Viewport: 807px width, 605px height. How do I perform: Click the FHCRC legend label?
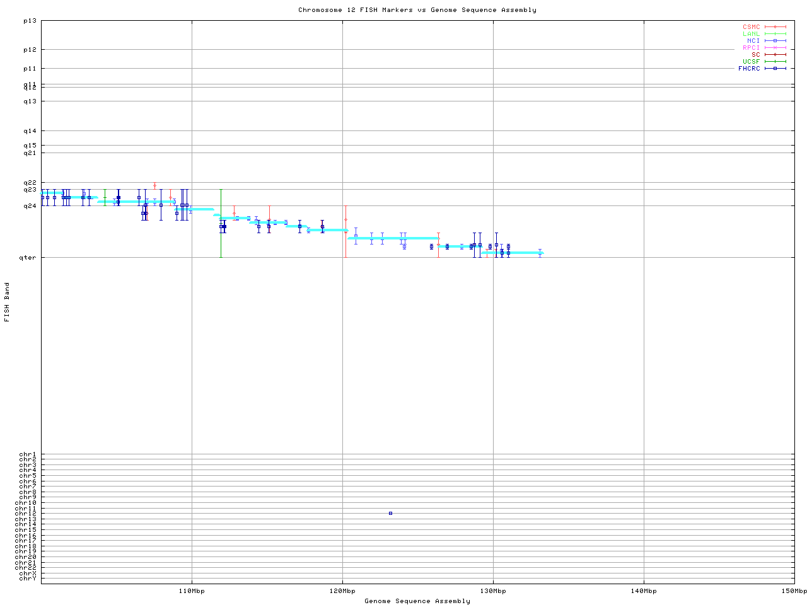(x=749, y=69)
